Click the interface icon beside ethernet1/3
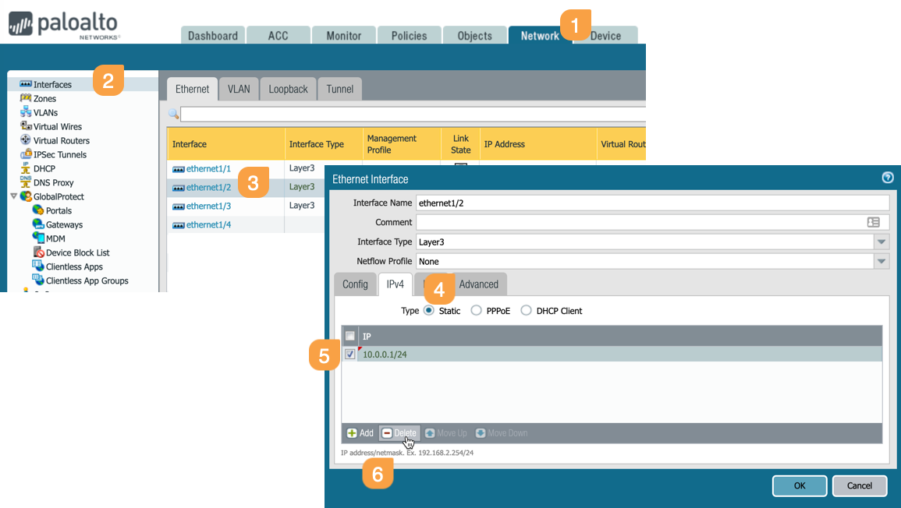This screenshot has width=901, height=508. [x=178, y=206]
